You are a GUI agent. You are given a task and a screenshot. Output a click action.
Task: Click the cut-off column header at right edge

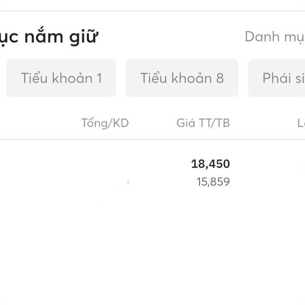[x=301, y=123]
